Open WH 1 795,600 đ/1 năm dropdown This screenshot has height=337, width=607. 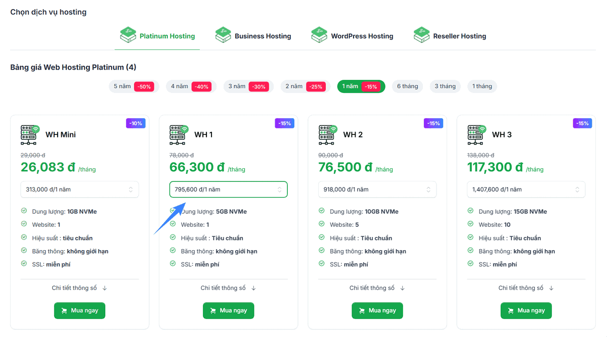tap(228, 189)
